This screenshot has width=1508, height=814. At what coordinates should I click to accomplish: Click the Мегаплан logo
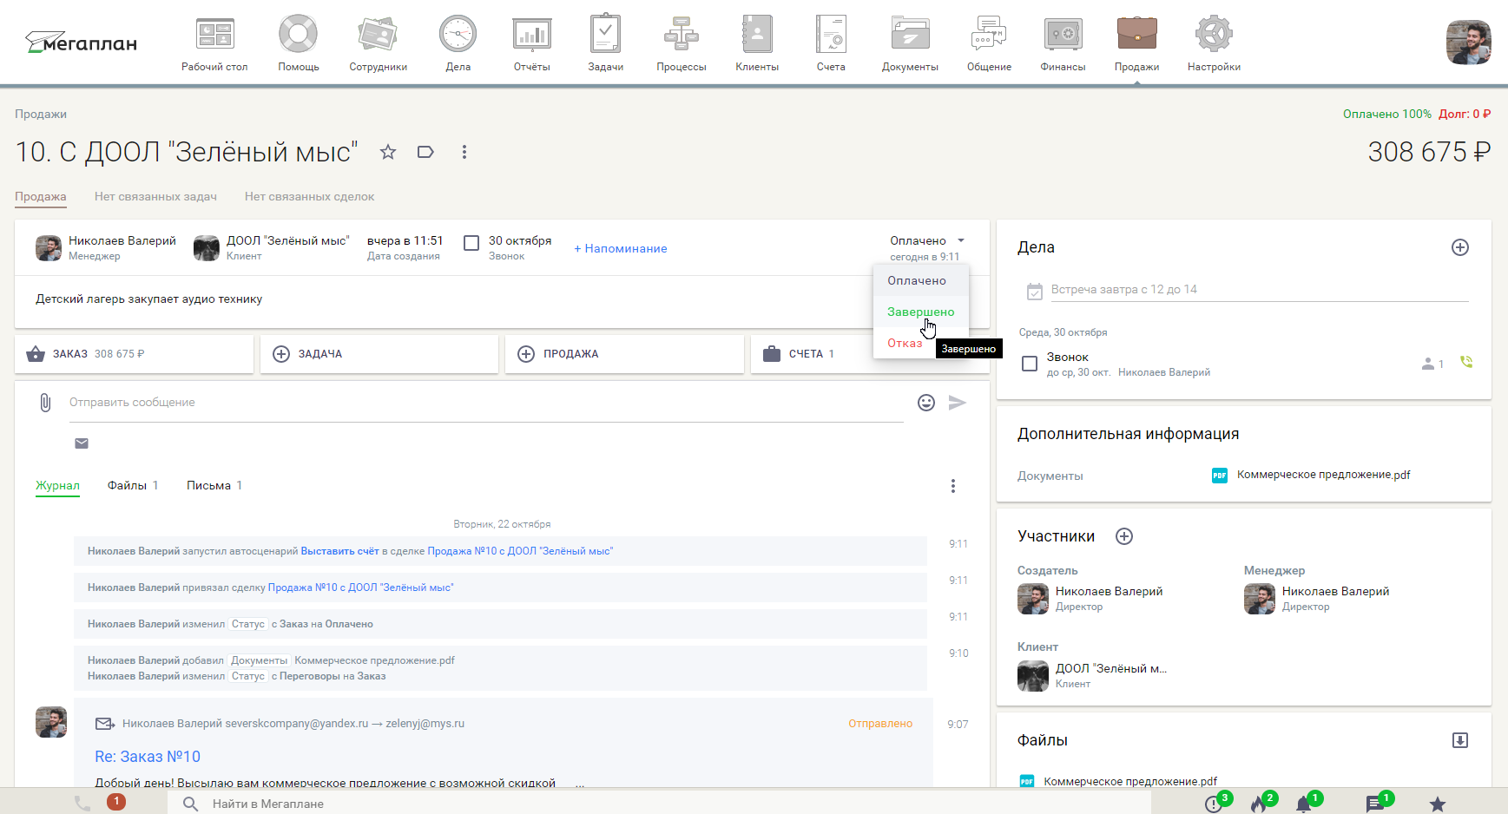click(x=82, y=42)
